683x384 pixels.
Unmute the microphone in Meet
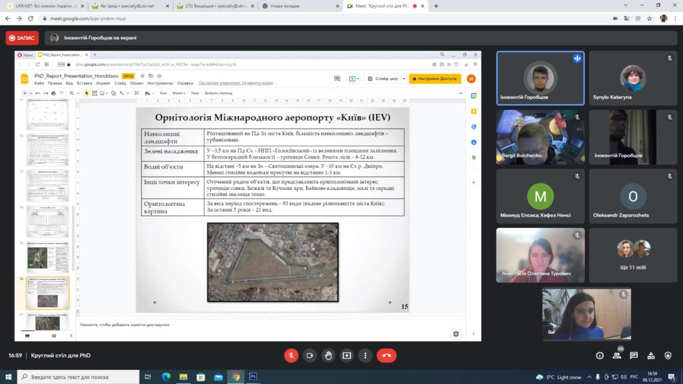pyautogui.click(x=291, y=355)
